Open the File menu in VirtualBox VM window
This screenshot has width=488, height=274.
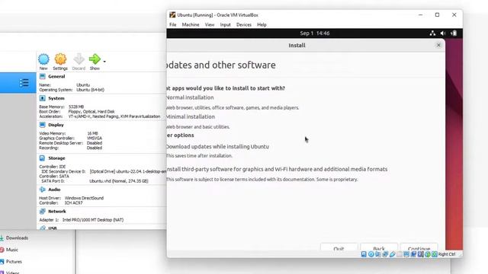tap(173, 24)
